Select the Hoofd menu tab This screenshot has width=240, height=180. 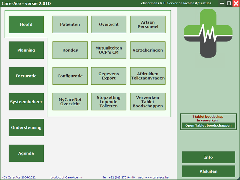point(26,24)
